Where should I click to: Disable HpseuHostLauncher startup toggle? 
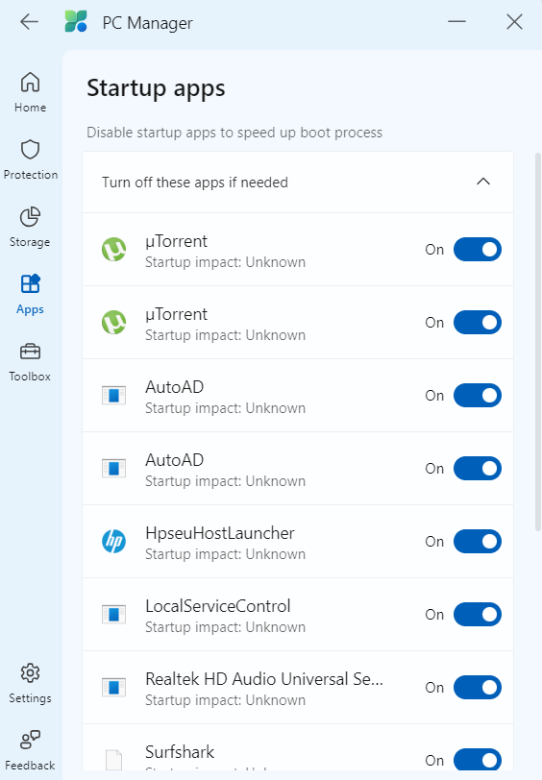pyautogui.click(x=478, y=541)
